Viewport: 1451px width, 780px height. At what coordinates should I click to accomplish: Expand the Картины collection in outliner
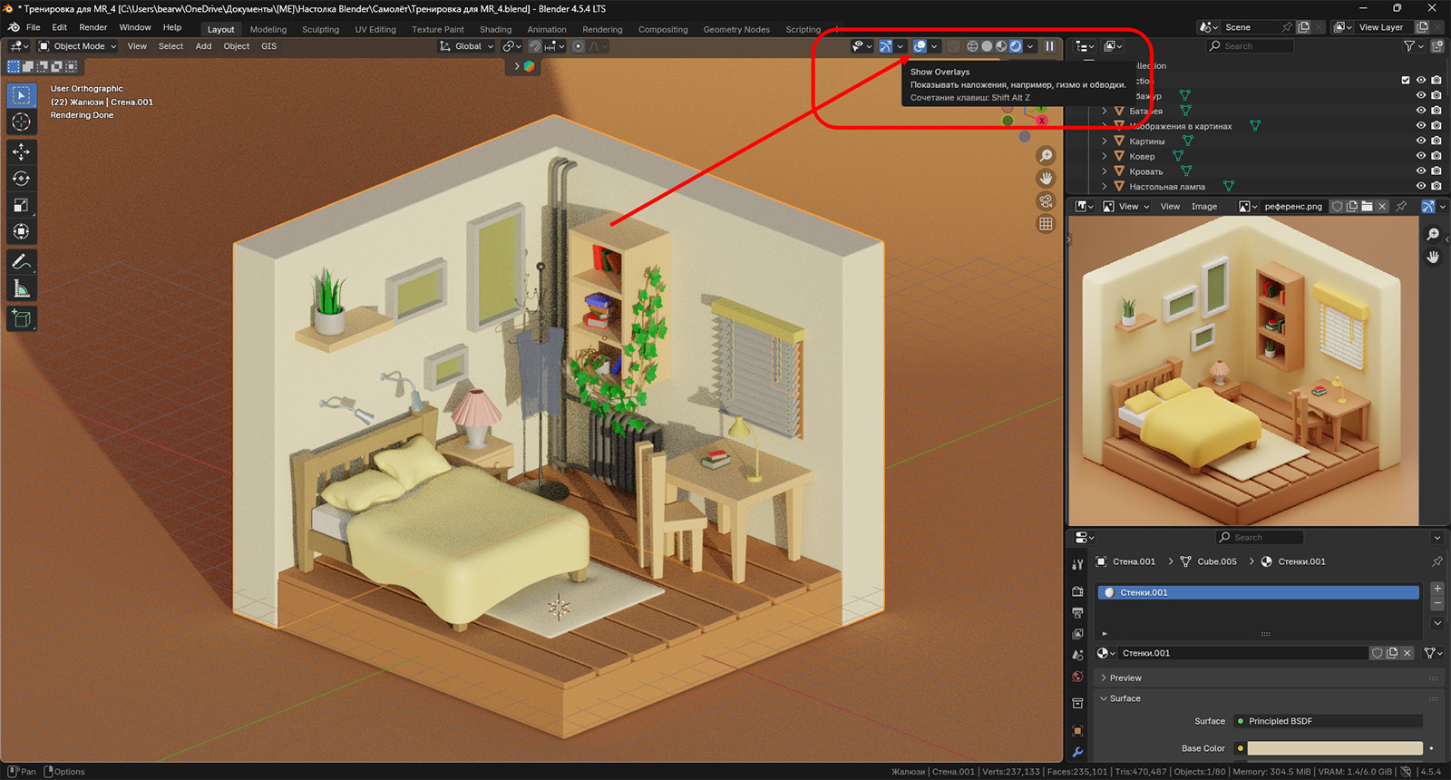click(x=1105, y=141)
